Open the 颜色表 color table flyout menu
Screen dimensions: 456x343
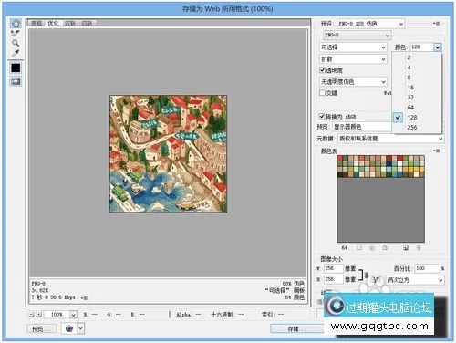[x=437, y=151]
